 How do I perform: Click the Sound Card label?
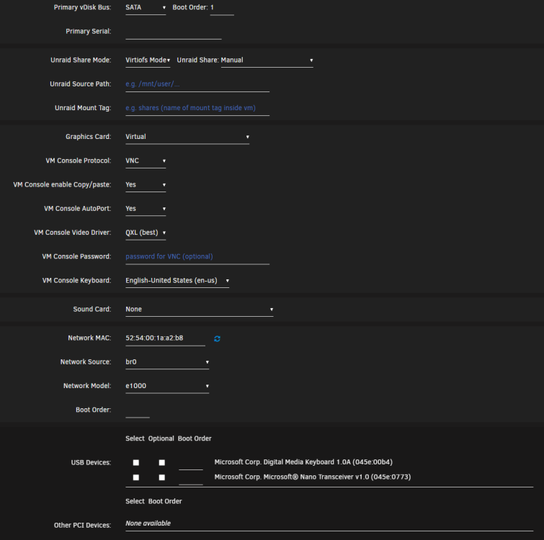pos(92,309)
